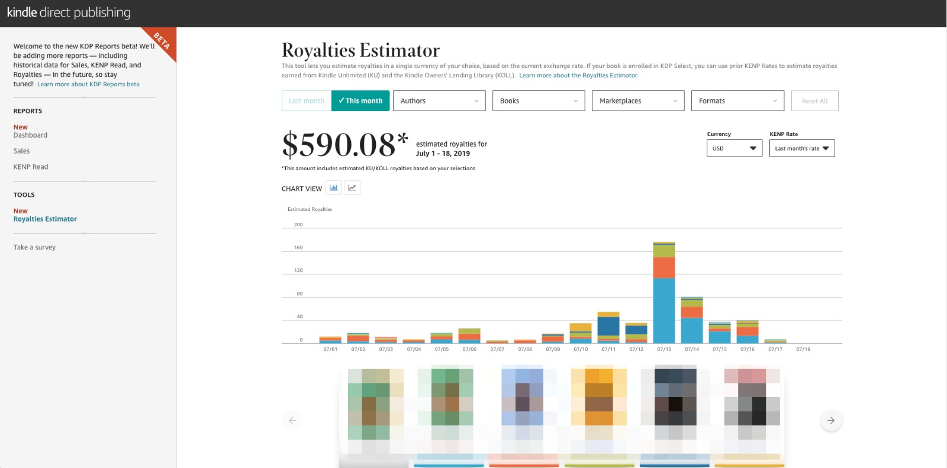The width and height of the screenshot is (947, 468).
Task: Click the previous arrow in book carousel
Action: pos(292,421)
